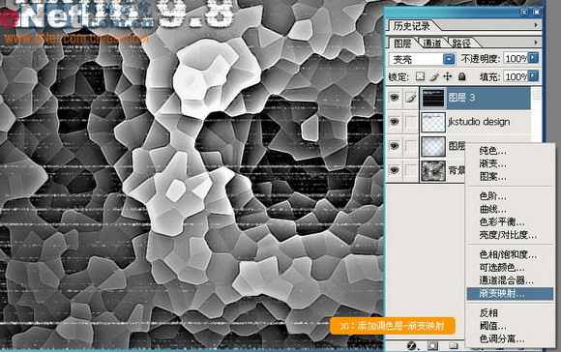Choose the highlighted 渐变映射... entry
The image size is (561, 352).
coord(510,294)
